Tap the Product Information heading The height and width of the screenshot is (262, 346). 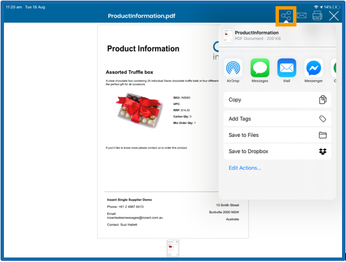click(143, 48)
